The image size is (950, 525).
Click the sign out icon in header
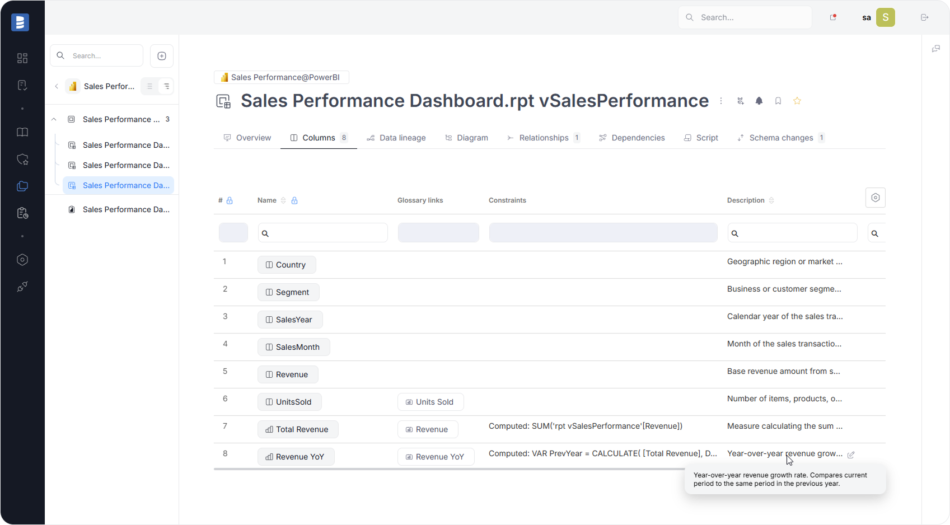coord(924,17)
